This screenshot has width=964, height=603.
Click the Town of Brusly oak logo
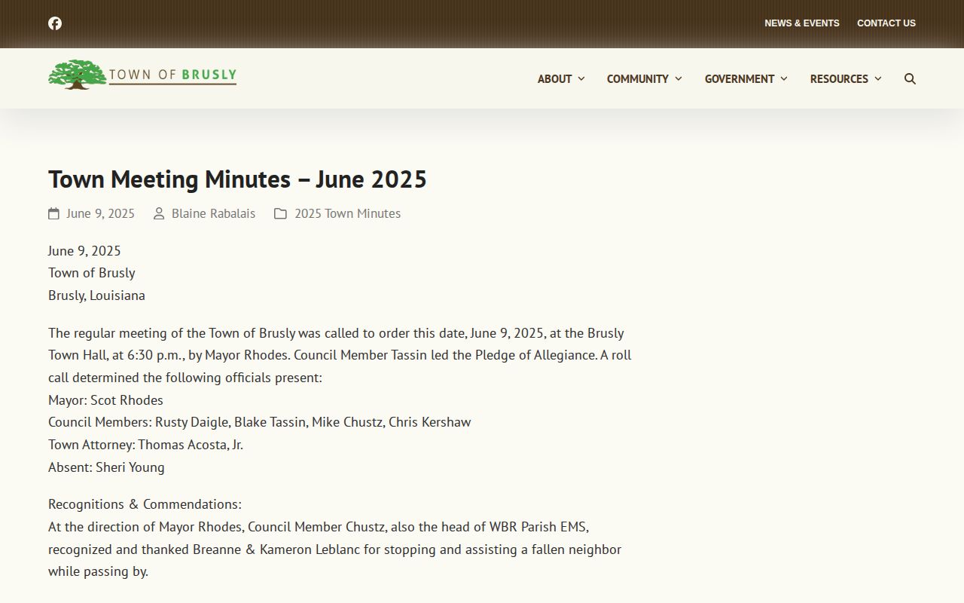pyautogui.click(x=142, y=75)
